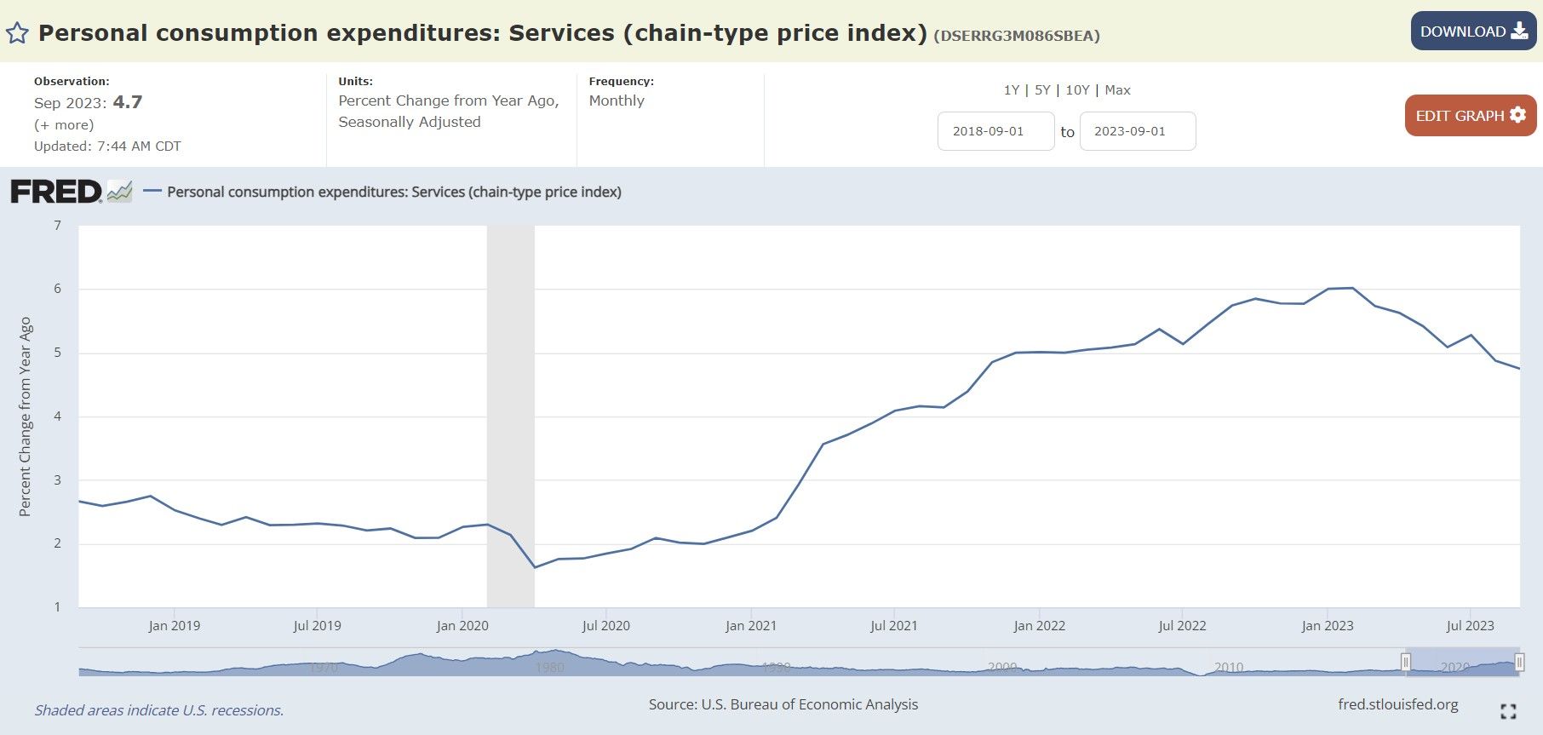Viewport: 1543px width, 735px height.
Task: Click the FRED logo
Action: 56,192
